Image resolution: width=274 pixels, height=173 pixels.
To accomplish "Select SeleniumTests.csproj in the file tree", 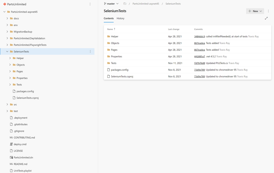I will pyautogui.click(x=28, y=98).
